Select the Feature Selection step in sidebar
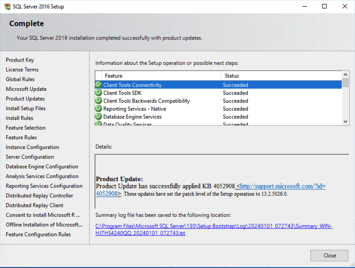 26,128
